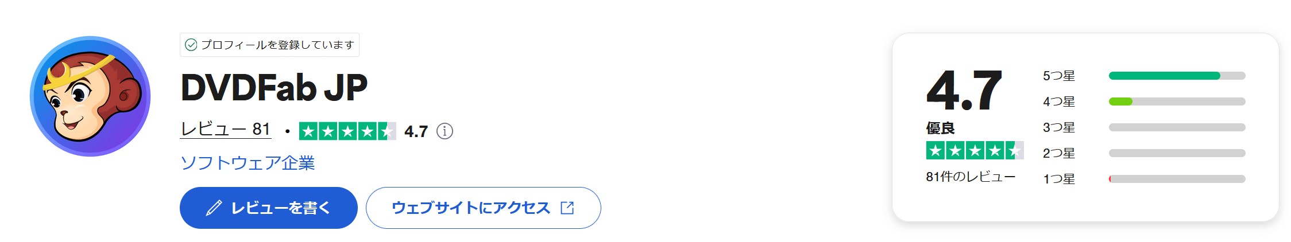
Task: Click the verified profile checkmark icon
Action: (191, 45)
